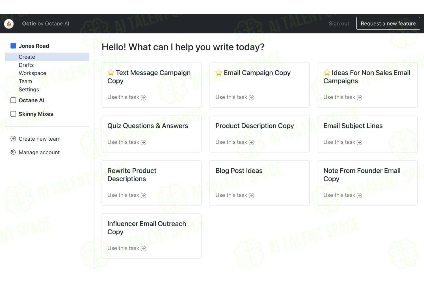
Task: Open the Create section in sidebar
Action: coord(47,57)
